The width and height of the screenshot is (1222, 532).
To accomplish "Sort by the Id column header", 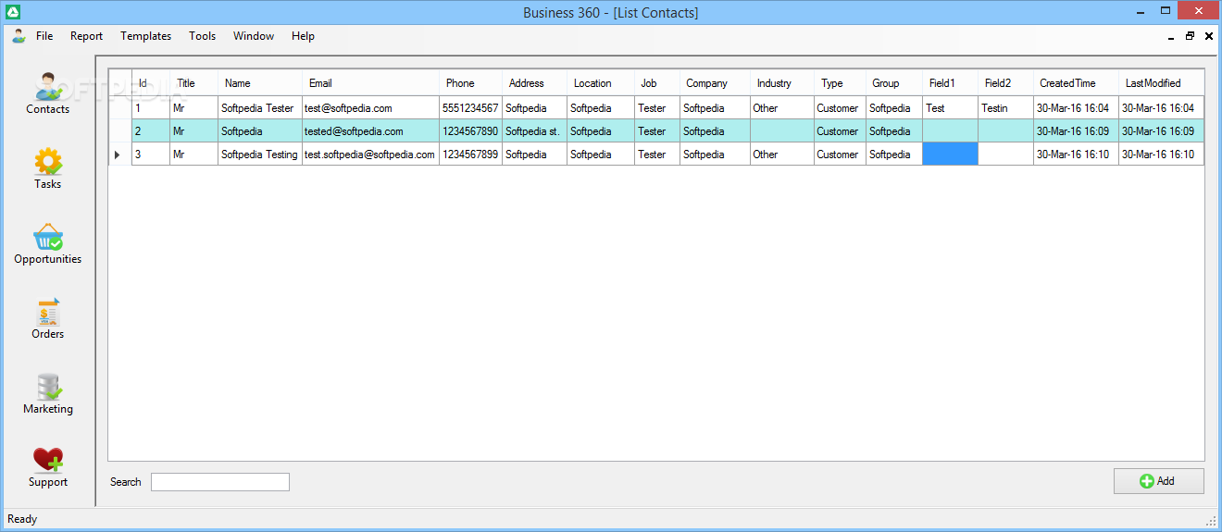I will (x=151, y=82).
